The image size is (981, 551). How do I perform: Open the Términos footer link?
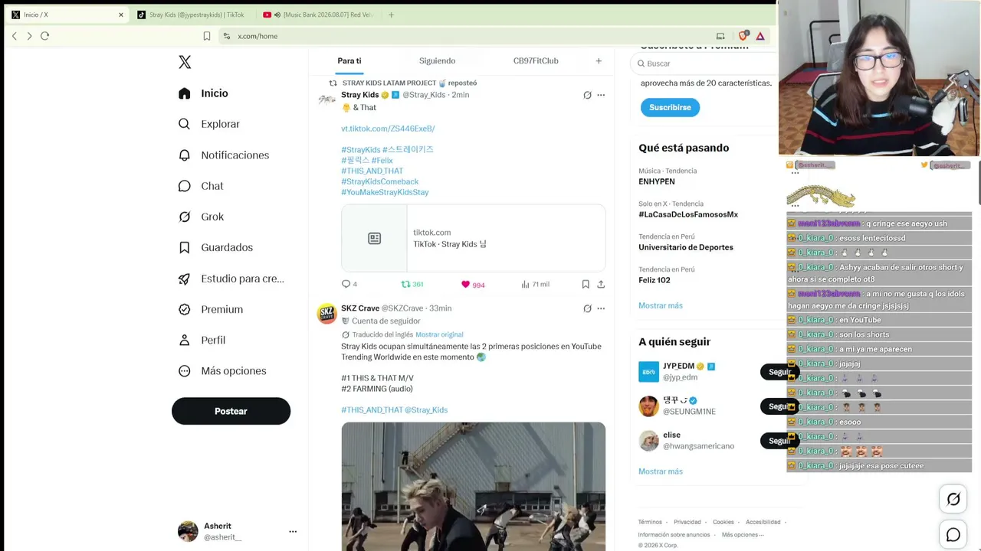click(x=650, y=522)
